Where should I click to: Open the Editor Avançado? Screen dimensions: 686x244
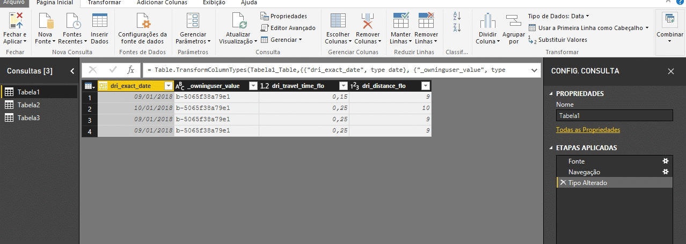[x=288, y=28]
